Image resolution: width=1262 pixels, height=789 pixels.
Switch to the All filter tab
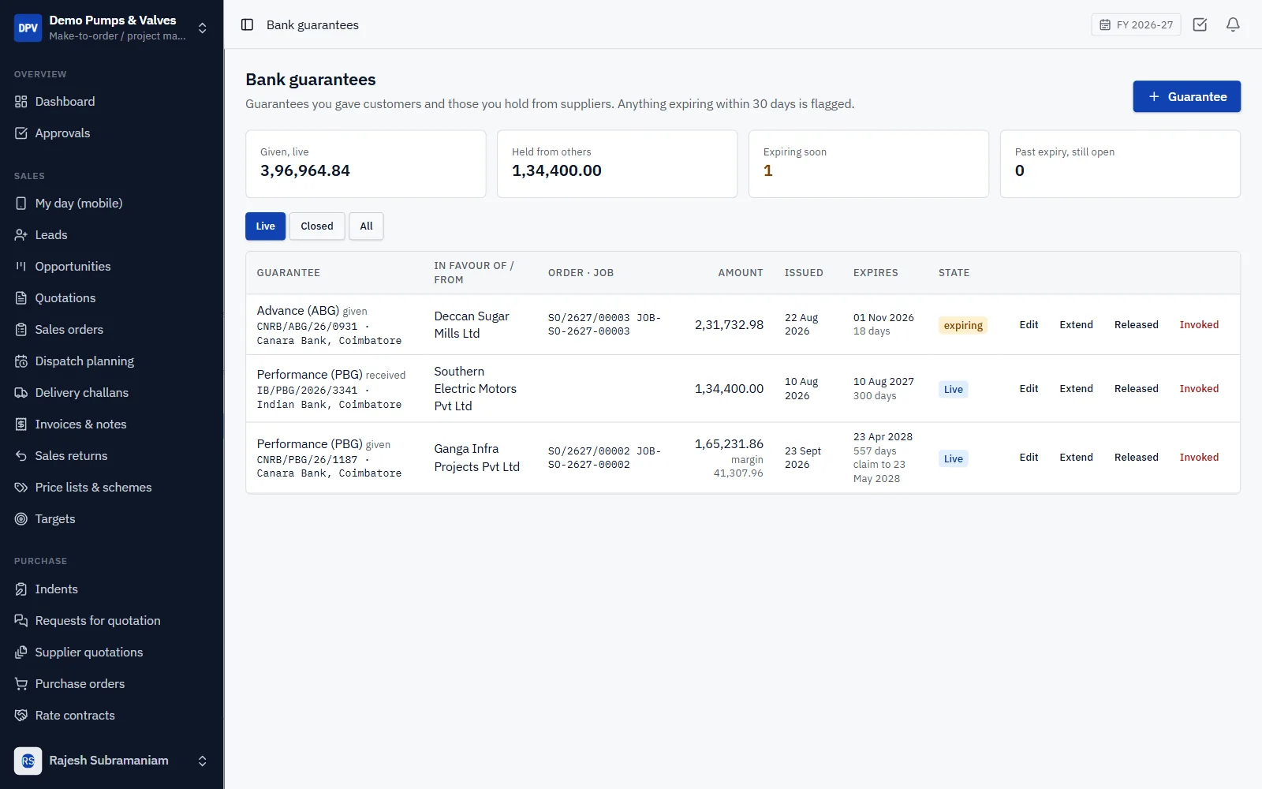(x=366, y=226)
